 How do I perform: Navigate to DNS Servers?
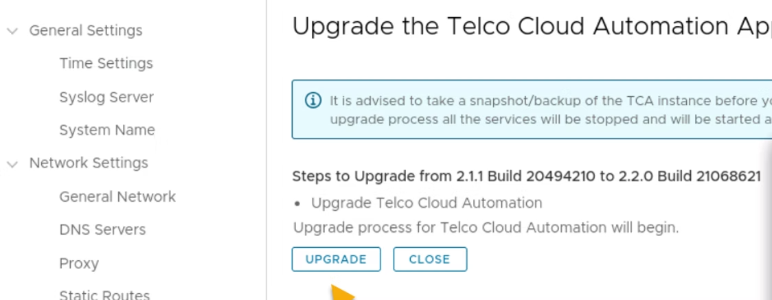click(102, 230)
